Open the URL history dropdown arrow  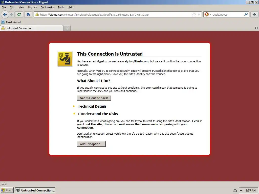pos(199,14)
